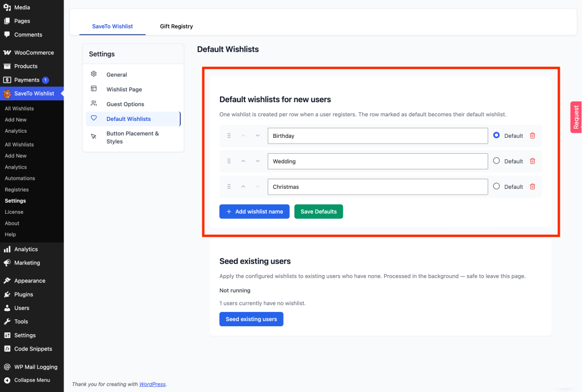Open Guest Options settings section
The width and height of the screenshot is (582, 392).
(133, 104)
